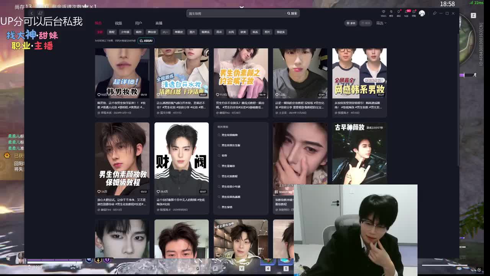Click the Q ability slot in game HUD
The image size is (490, 276).
[198, 268]
